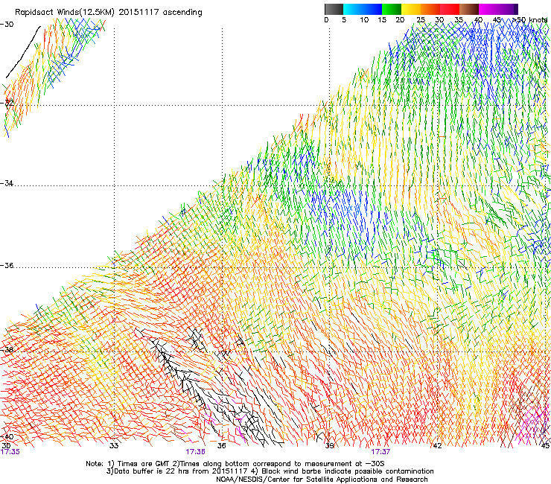Click the 36 longitude axis label
The image size is (551, 484).
[x=221, y=446]
